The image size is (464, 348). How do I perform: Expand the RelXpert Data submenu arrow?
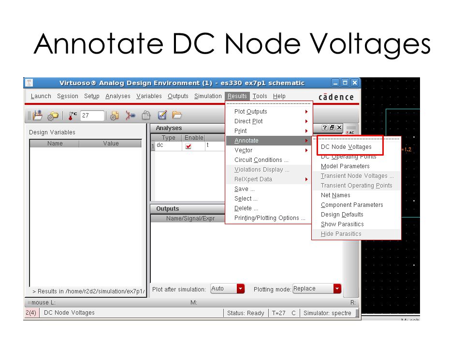[306, 179]
